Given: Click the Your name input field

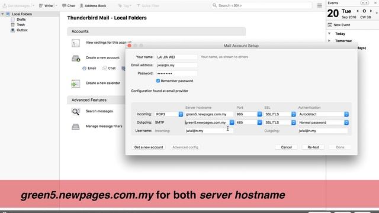Looking at the screenshot, I should (x=176, y=57).
